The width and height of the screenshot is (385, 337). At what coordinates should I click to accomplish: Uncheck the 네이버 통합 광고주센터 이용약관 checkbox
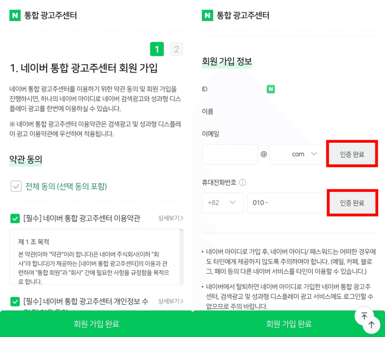pyautogui.click(x=15, y=218)
